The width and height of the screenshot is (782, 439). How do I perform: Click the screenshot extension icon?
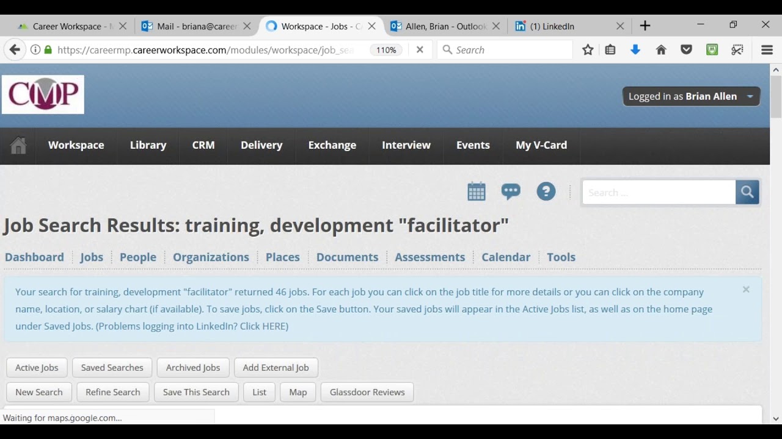click(x=737, y=50)
